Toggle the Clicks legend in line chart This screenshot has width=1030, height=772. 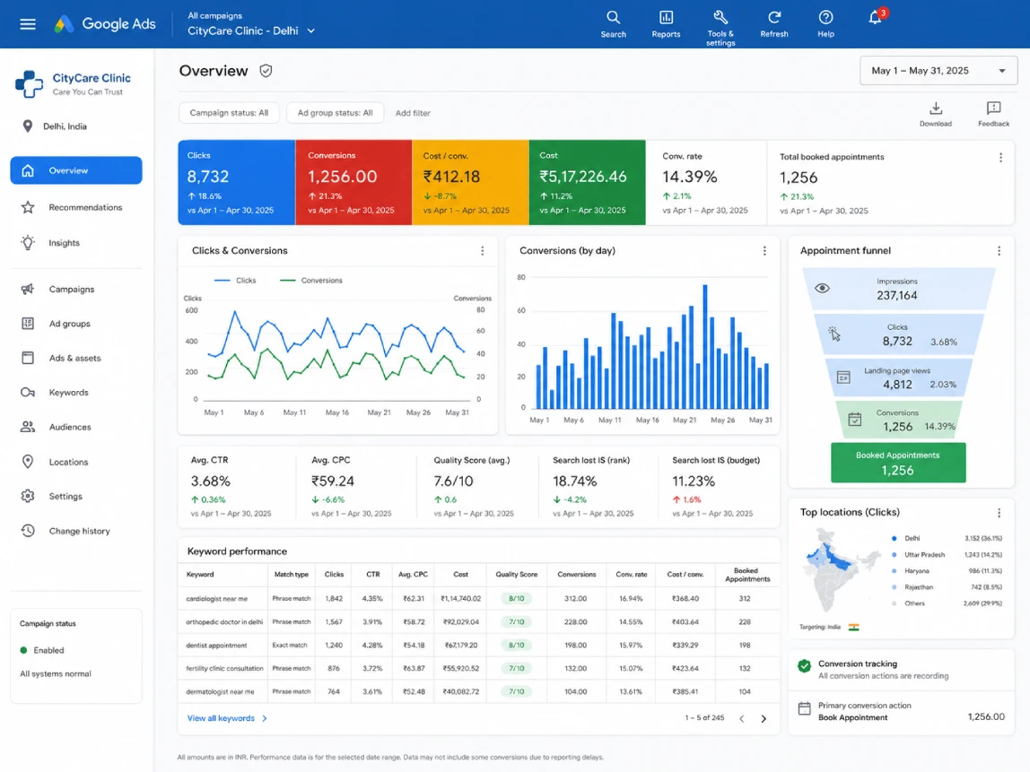pyautogui.click(x=235, y=281)
